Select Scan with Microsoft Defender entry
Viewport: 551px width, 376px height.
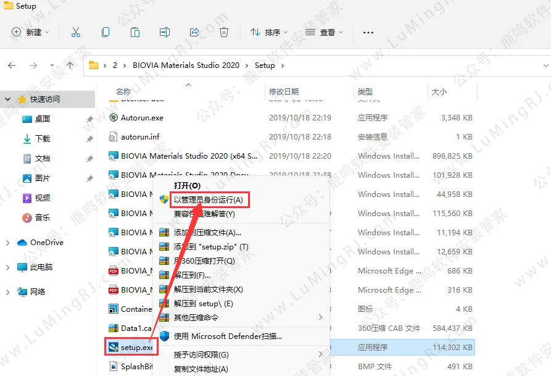[227, 336]
